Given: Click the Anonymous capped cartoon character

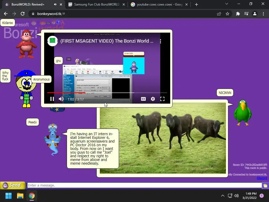Looking at the screenshot, I should 25,89.
